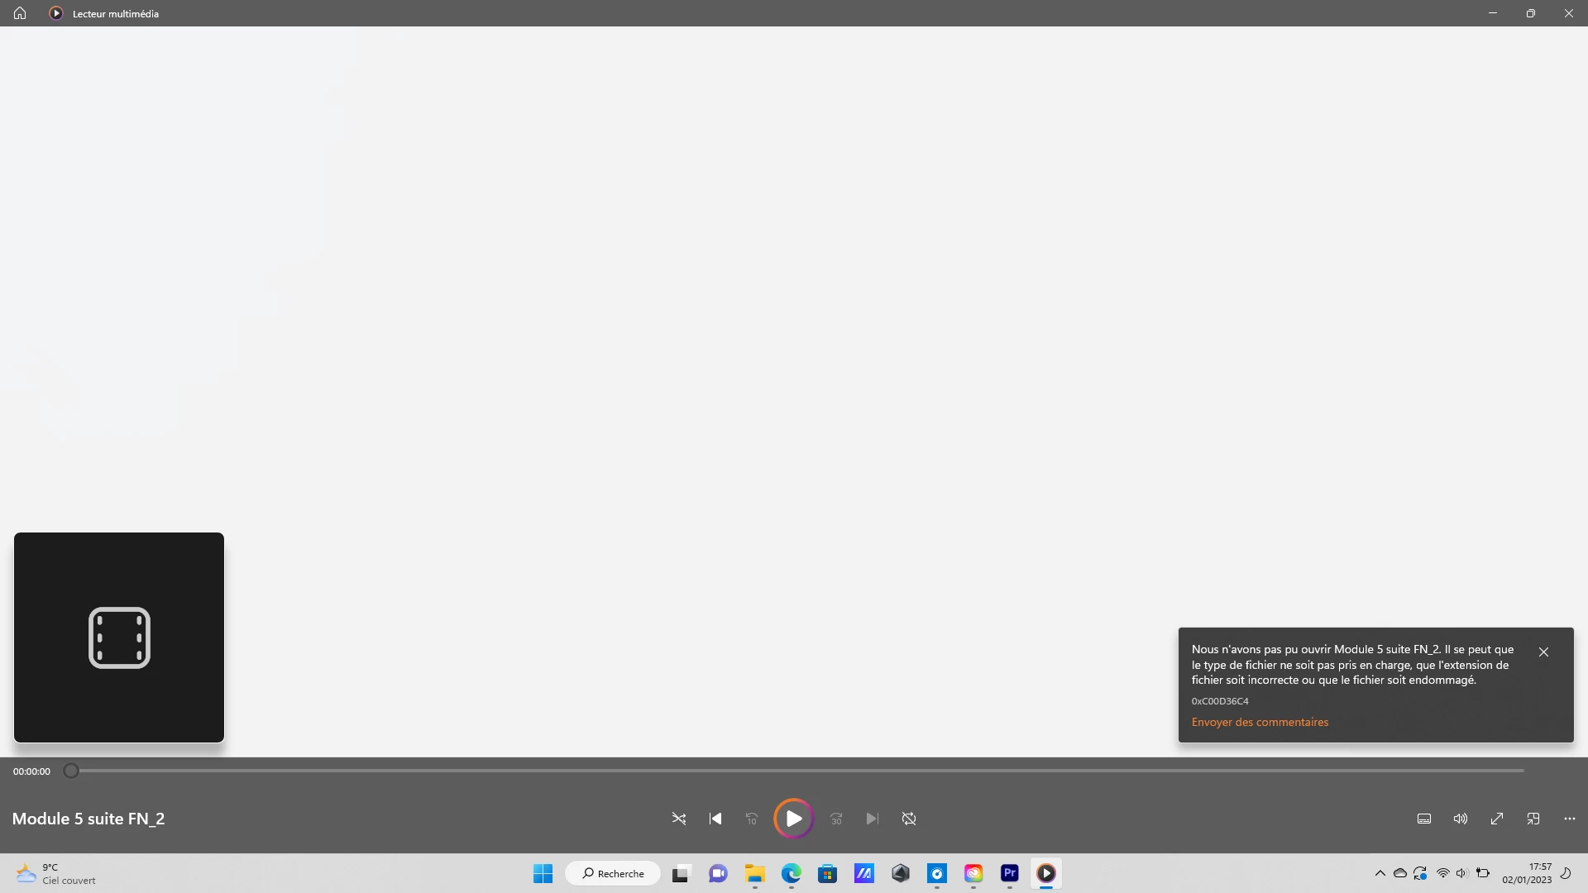Open the volume control
This screenshot has height=893, width=1588.
pyautogui.click(x=1461, y=819)
